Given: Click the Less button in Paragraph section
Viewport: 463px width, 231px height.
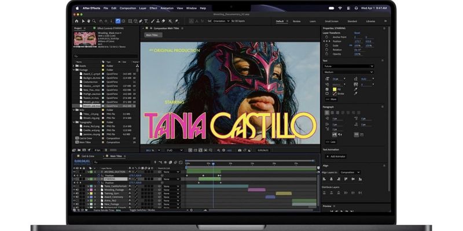Looking at the screenshot, I should point(330,141).
